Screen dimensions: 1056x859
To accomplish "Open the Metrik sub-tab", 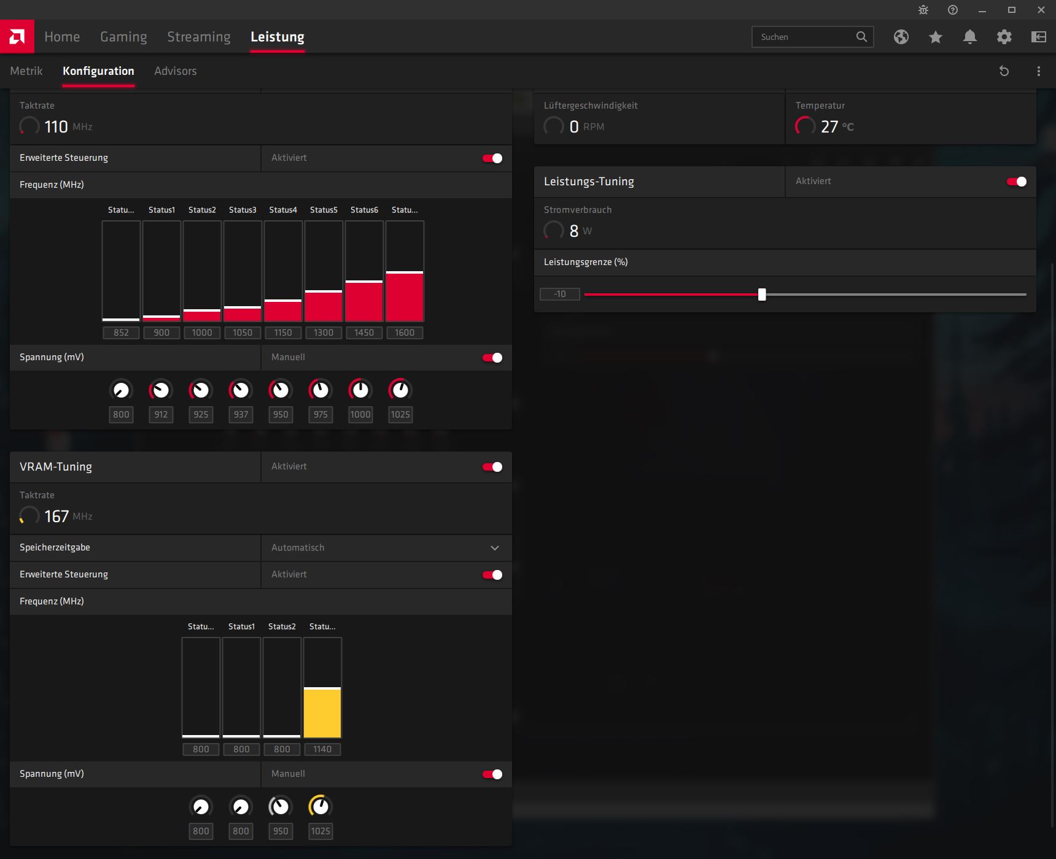I will 26,71.
